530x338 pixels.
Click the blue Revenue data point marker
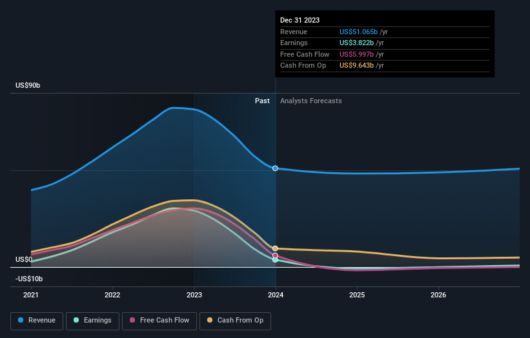(x=275, y=168)
